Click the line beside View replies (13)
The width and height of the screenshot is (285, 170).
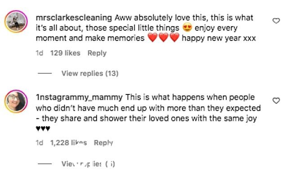tap(45, 73)
